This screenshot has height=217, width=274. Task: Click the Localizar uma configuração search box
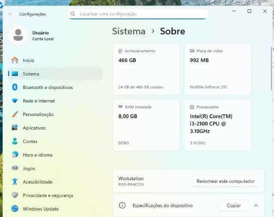(138, 14)
